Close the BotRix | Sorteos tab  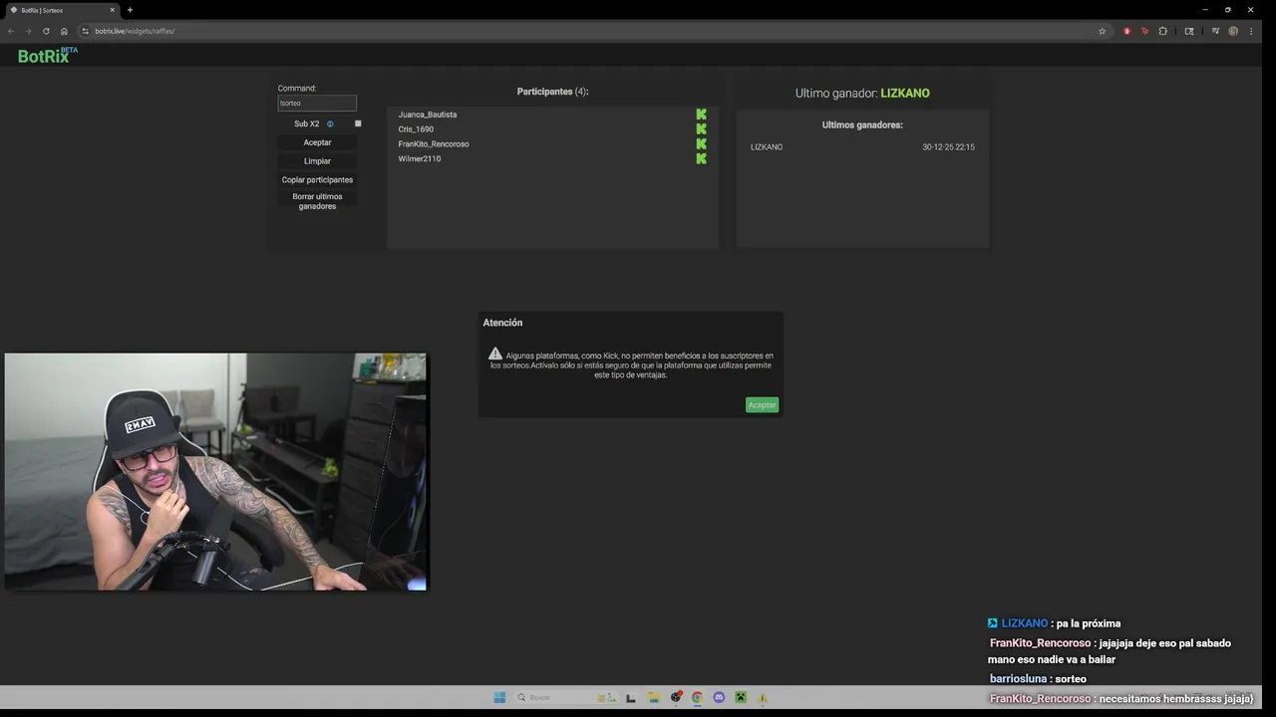112,10
